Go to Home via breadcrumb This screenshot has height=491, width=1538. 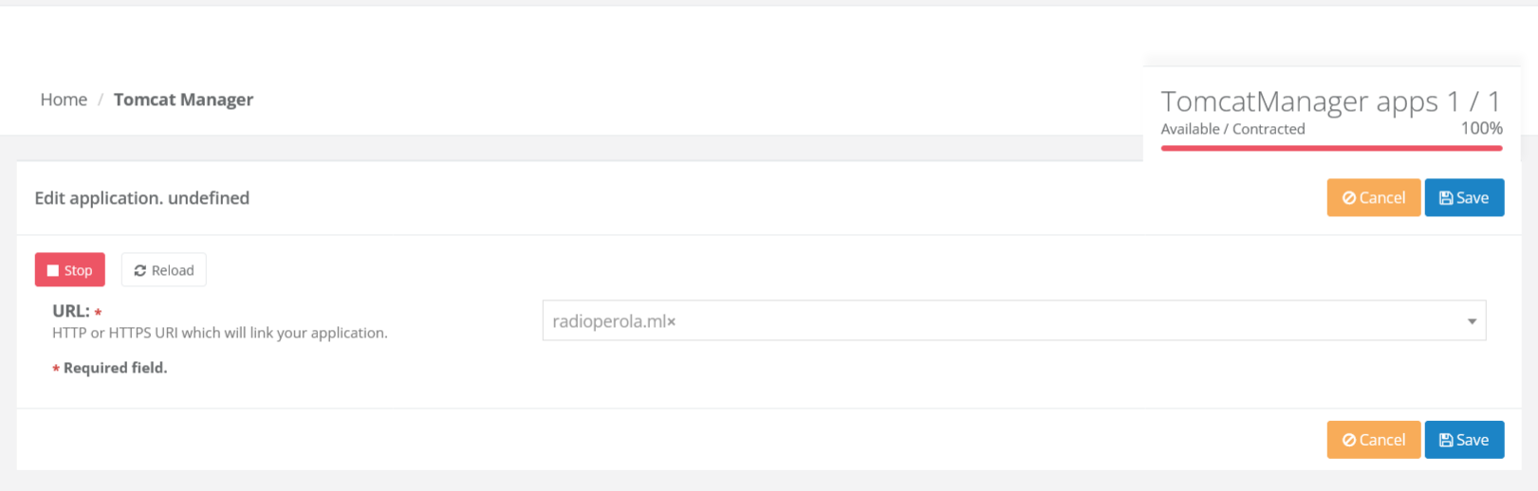pos(64,100)
